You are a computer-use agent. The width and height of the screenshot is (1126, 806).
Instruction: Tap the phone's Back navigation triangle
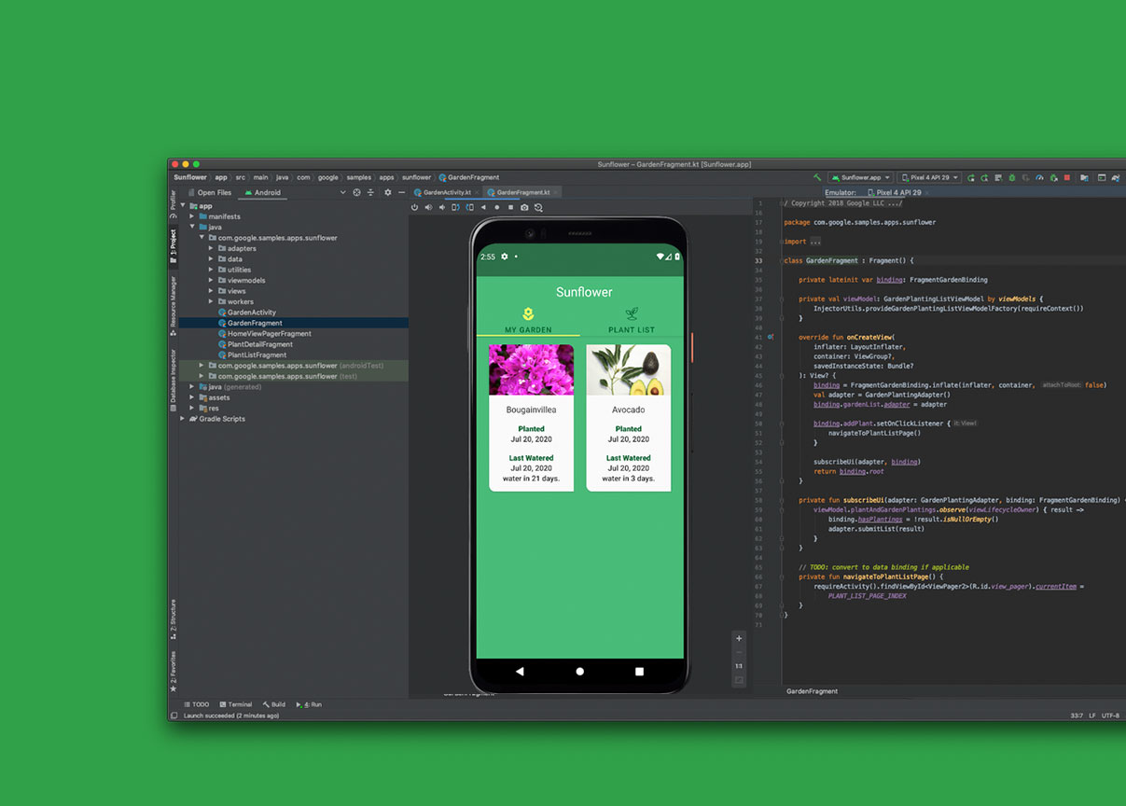pos(520,672)
